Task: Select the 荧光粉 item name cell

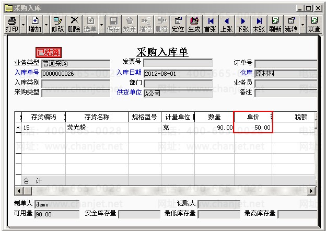Action: click(97, 128)
